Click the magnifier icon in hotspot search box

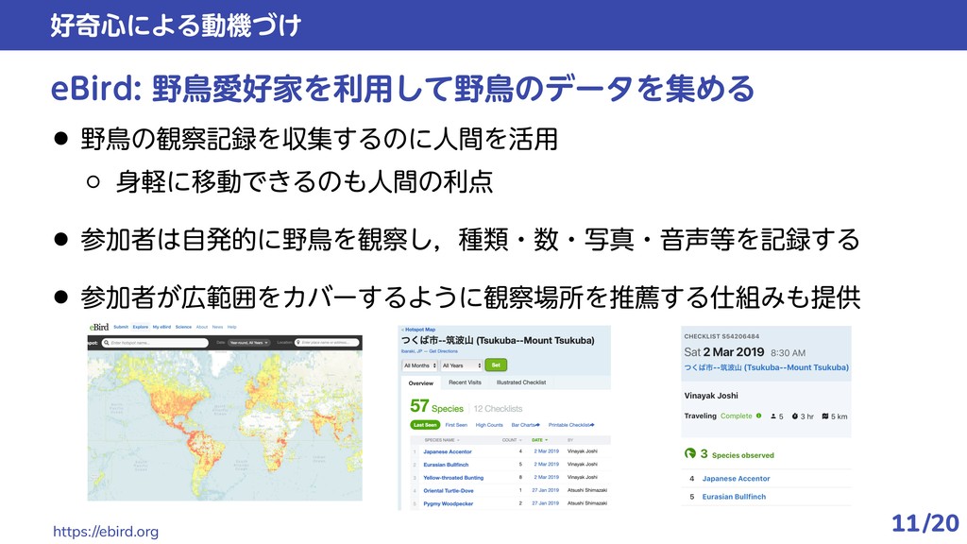(x=107, y=342)
